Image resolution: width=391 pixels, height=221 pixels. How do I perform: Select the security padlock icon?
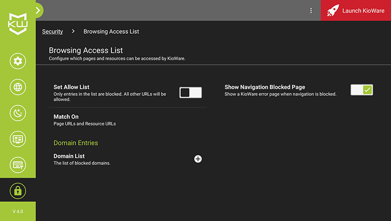click(18, 191)
